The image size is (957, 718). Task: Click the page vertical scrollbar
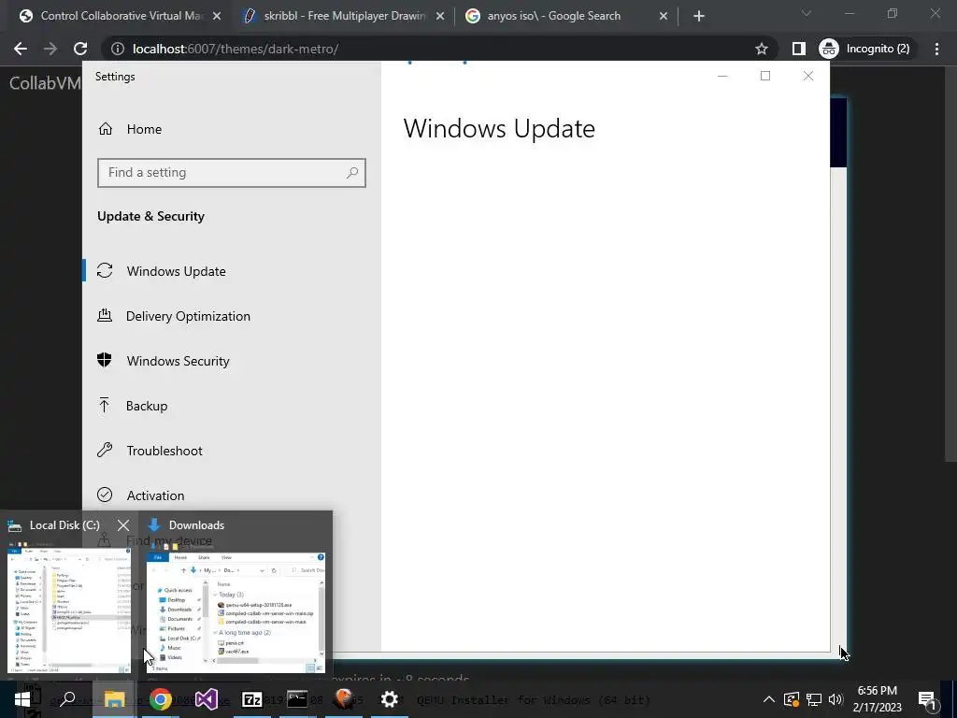click(x=950, y=264)
